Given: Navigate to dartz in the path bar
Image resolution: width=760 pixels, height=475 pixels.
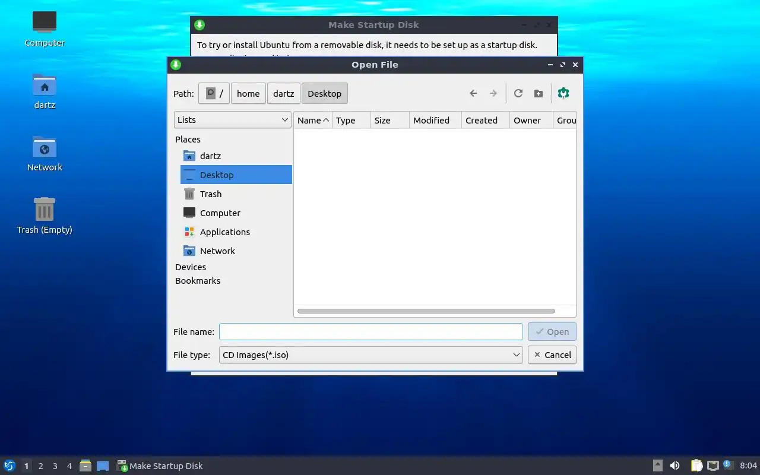Looking at the screenshot, I should 284,93.
